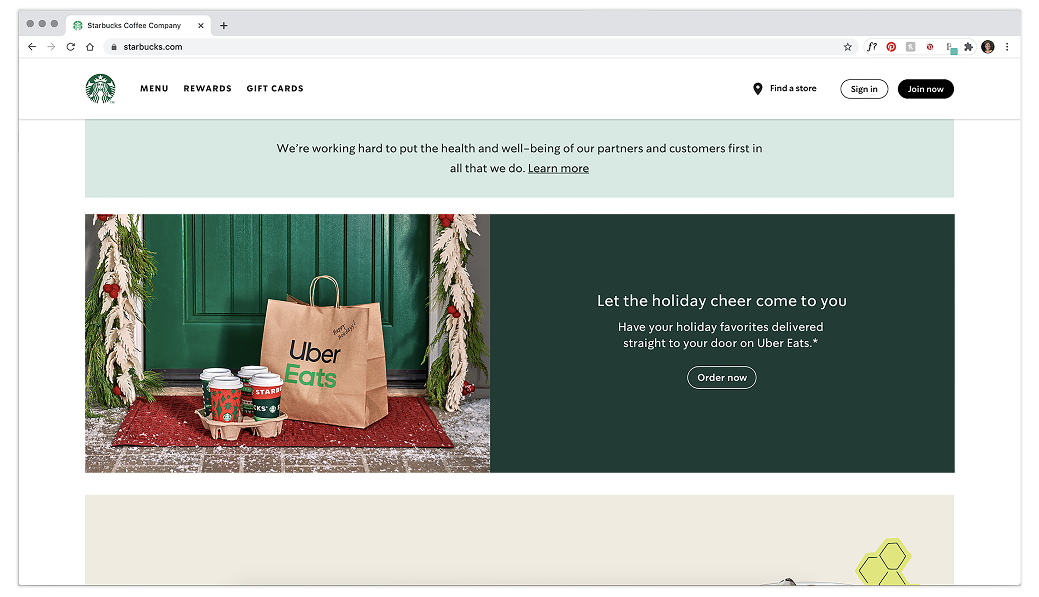This screenshot has height=597, width=1039.
Task: Reload the page
Action: click(71, 47)
